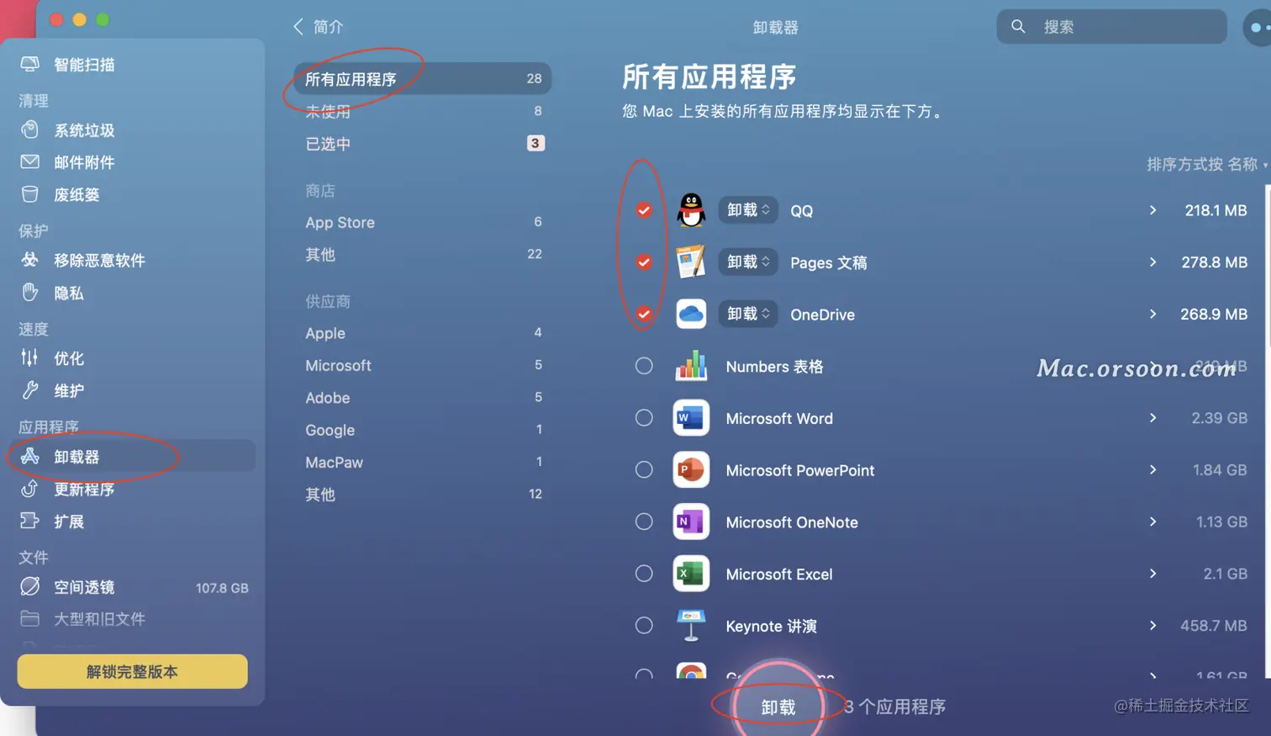Screen dimensions: 1271x736
Task: Open the Smart Scan (智能扫描) icon
Action: pos(30,64)
